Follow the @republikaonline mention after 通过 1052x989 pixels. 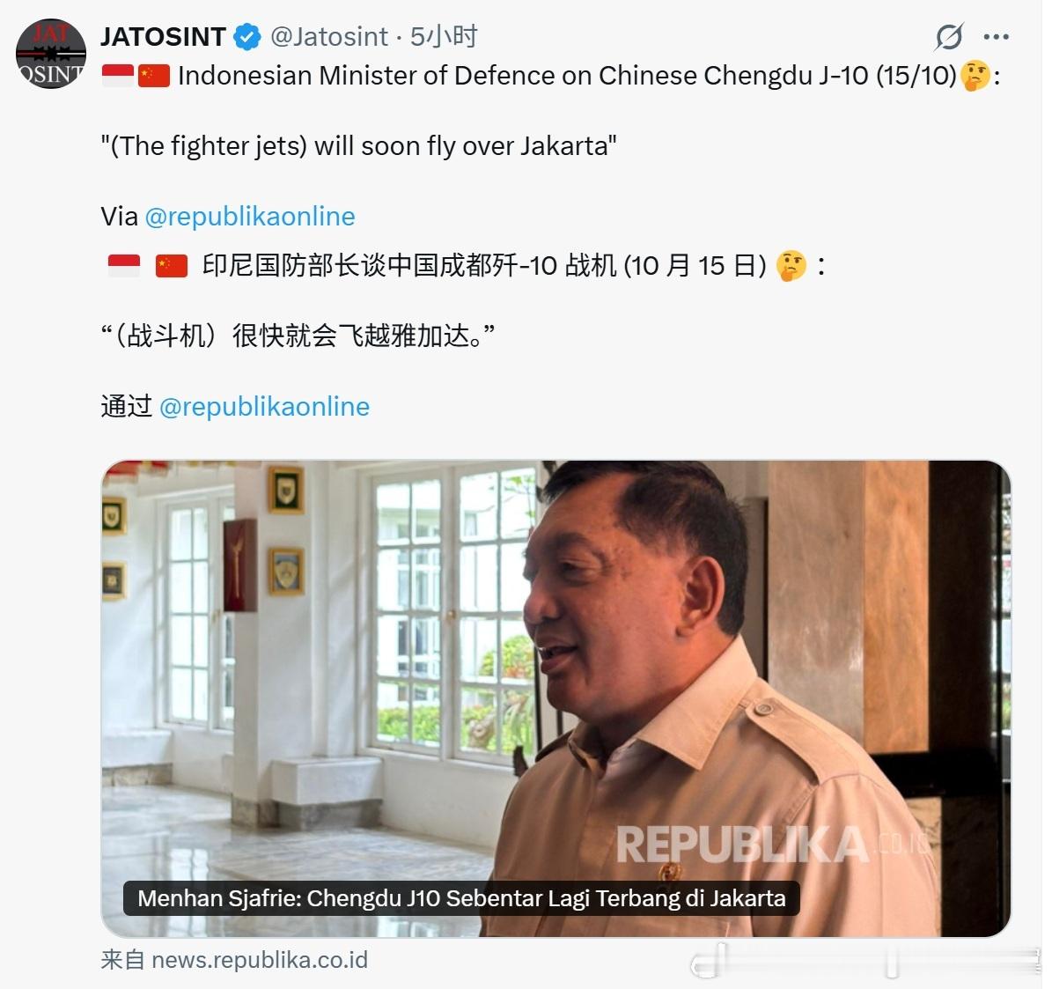264,407
